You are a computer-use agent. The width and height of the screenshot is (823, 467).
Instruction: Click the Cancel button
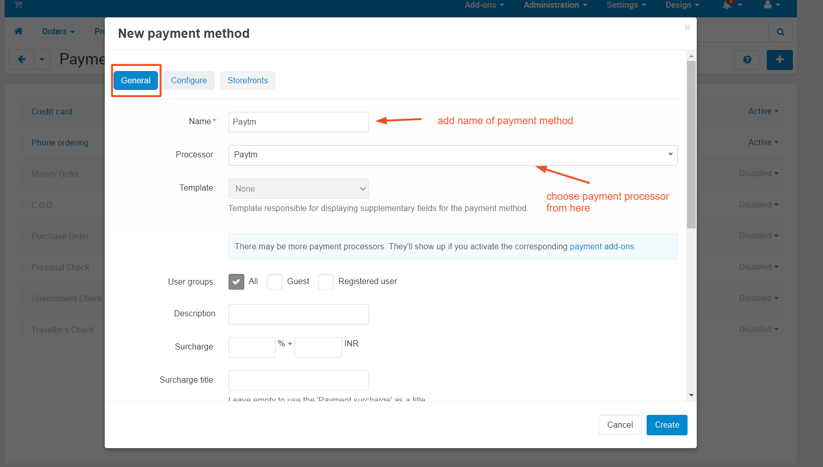click(x=620, y=425)
